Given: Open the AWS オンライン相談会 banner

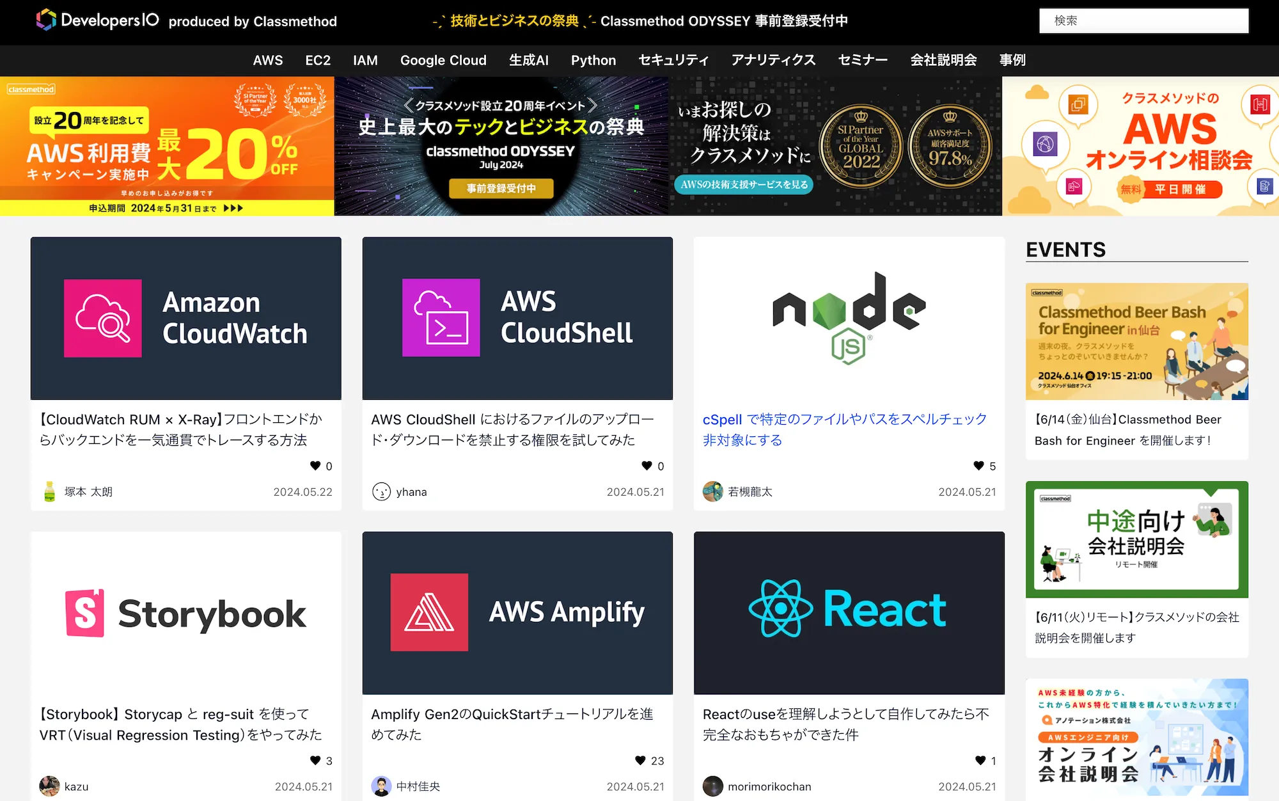Looking at the screenshot, I should pyautogui.click(x=1140, y=146).
